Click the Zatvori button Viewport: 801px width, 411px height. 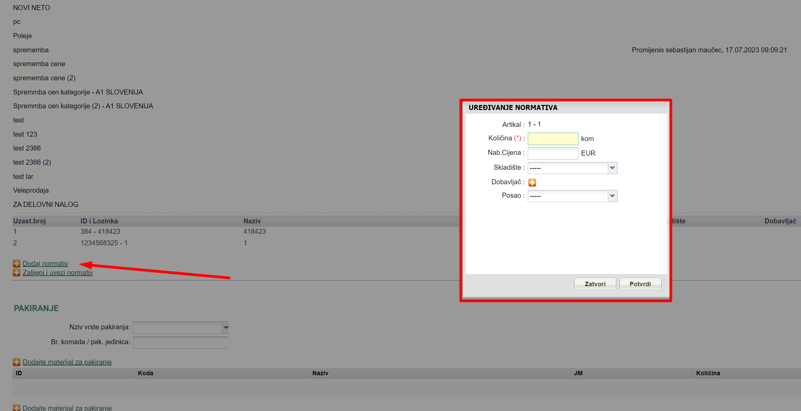click(595, 284)
